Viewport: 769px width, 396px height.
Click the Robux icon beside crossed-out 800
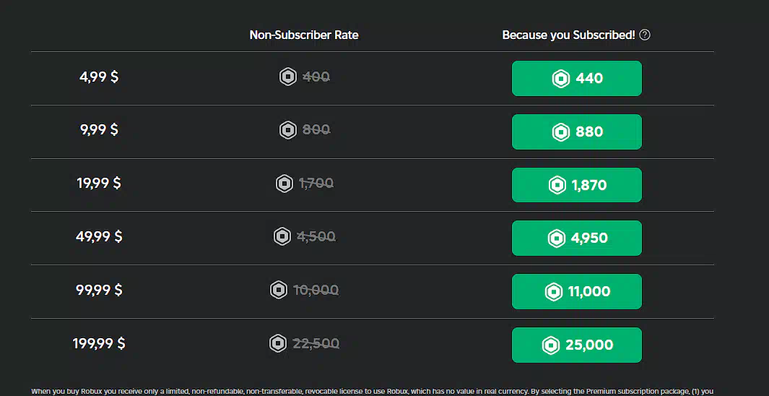(288, 130)
